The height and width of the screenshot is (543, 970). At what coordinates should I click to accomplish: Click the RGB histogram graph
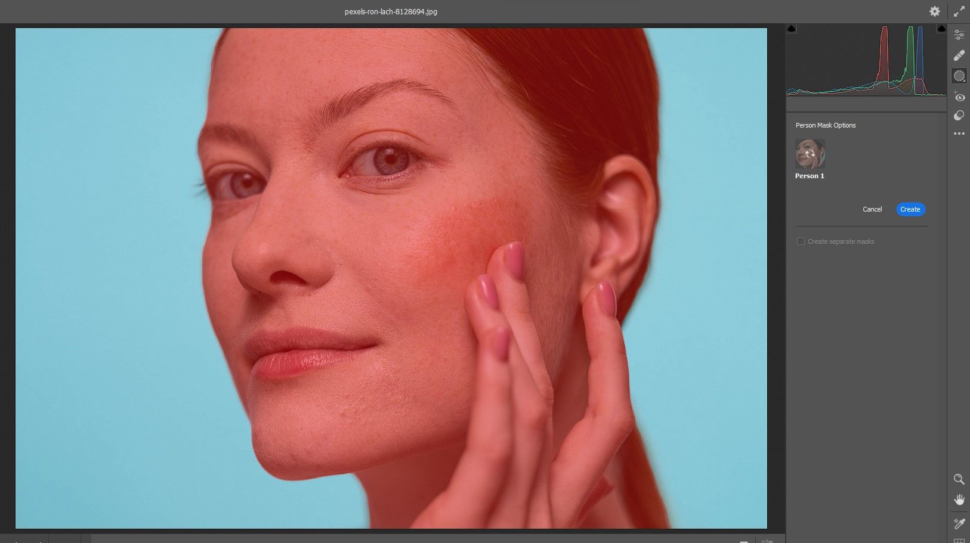coord(866,60)
